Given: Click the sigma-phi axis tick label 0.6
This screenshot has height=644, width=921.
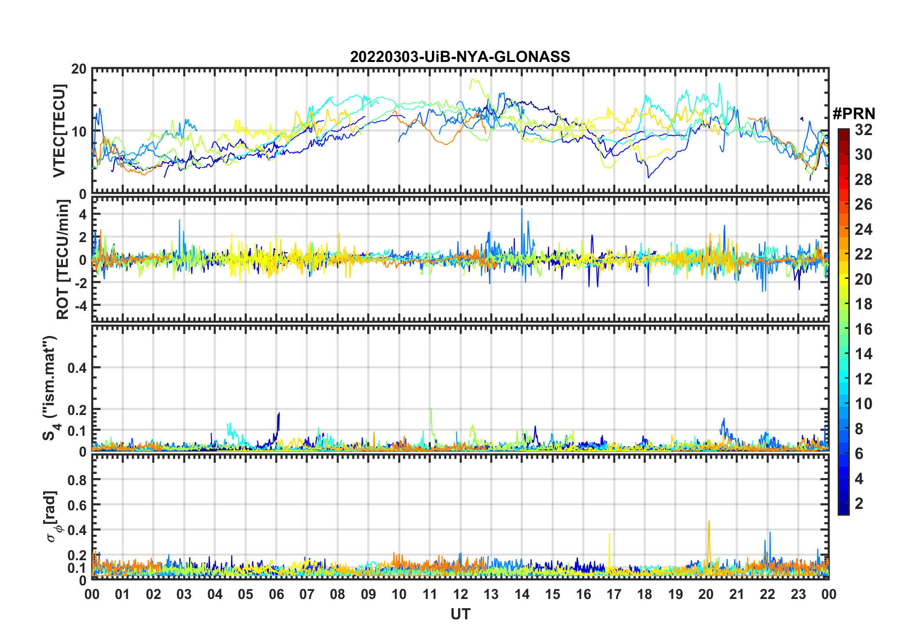Looking at the screenshot, I should [77, 505].
